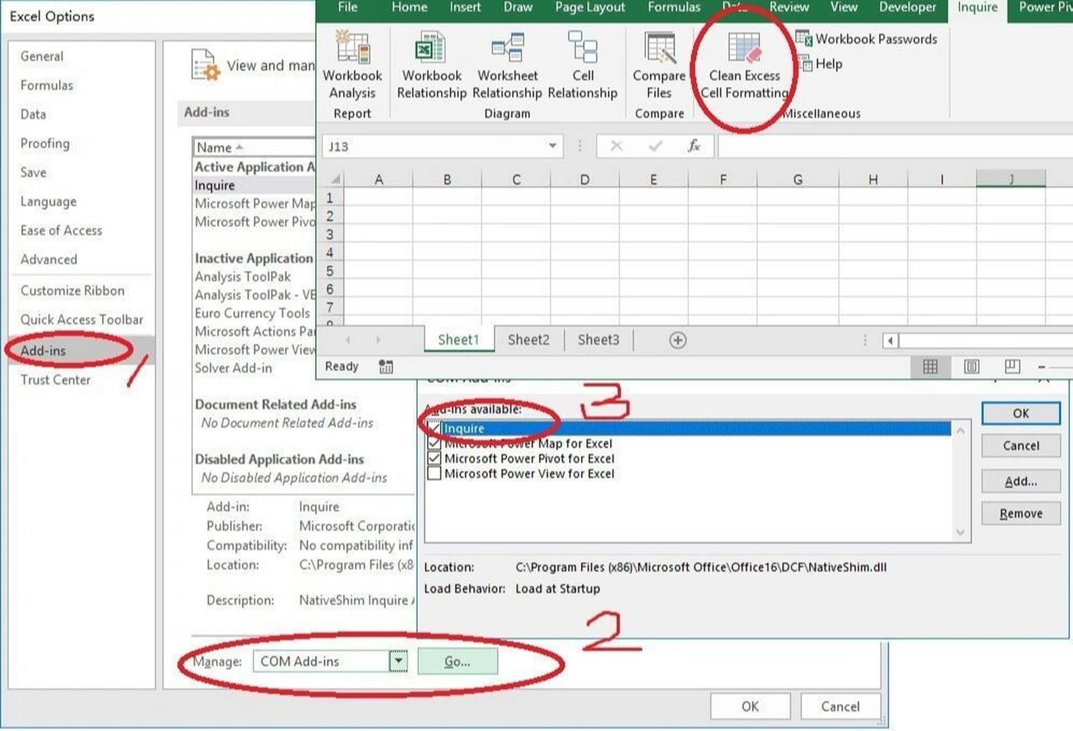Image resolution: width=1073 pixels, height=731 pixels.
Task: Click Cancel in COM Add-ins dialog
Action: coord(1021,445)
